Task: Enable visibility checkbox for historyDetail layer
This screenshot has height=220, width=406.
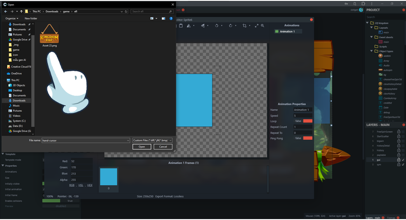Action: point(403,146)
